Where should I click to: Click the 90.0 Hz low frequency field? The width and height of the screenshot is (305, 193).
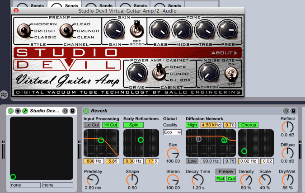tap(211, 161)
